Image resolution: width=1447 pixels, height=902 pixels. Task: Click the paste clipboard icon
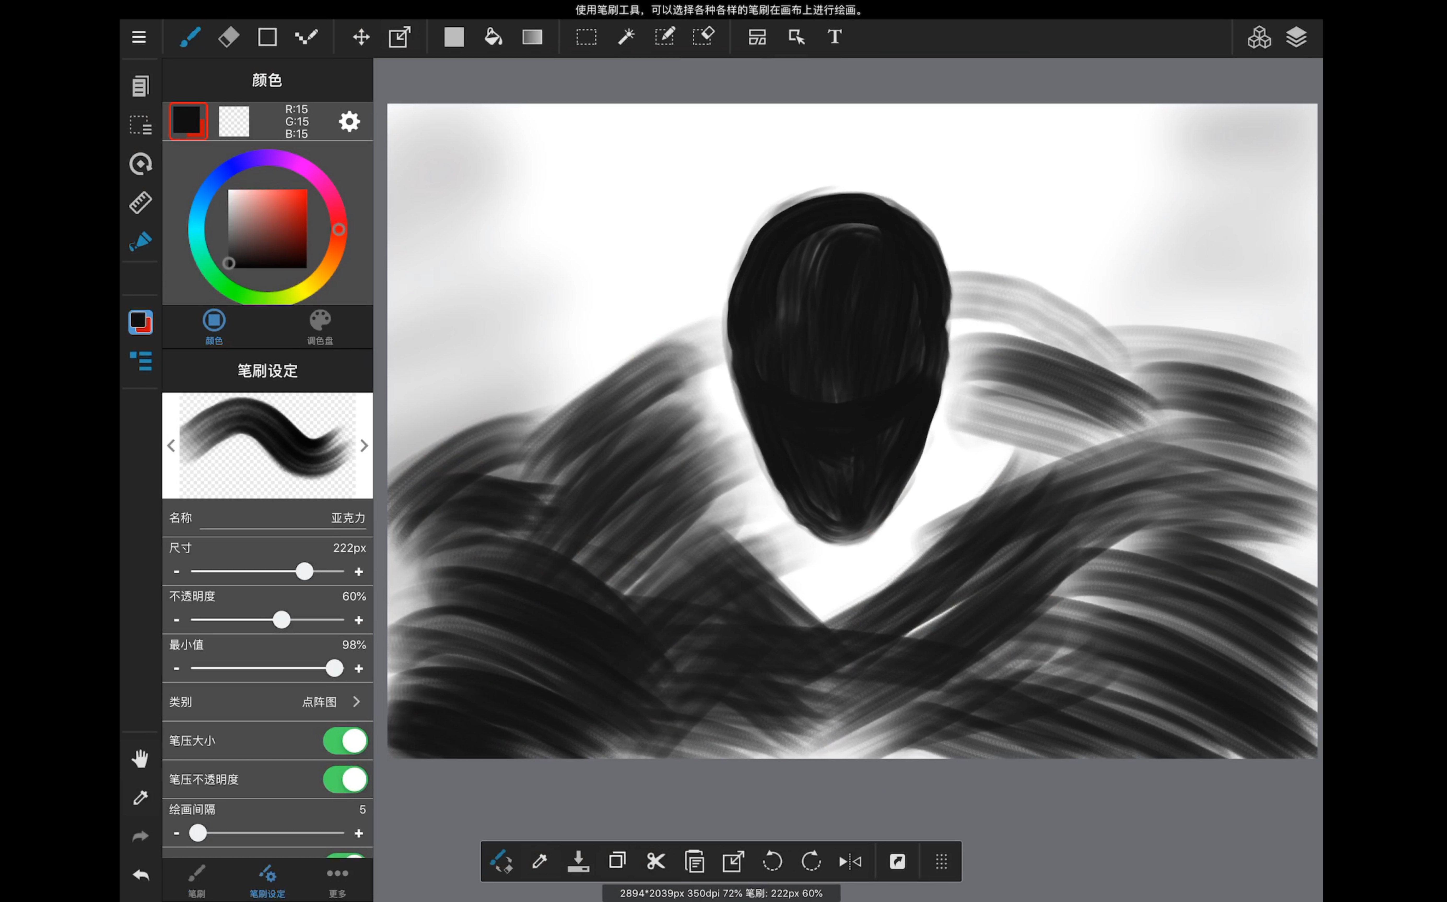[695, 862]
